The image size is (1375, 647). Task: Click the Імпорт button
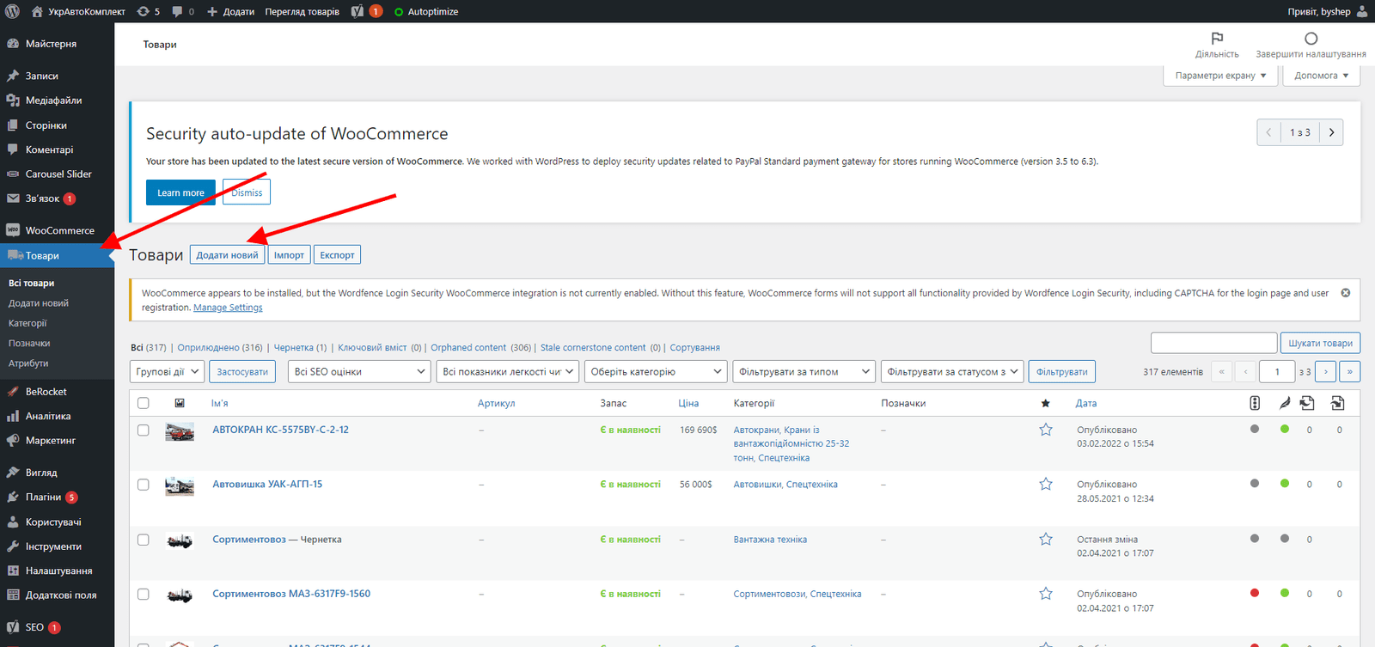[289, 255]
